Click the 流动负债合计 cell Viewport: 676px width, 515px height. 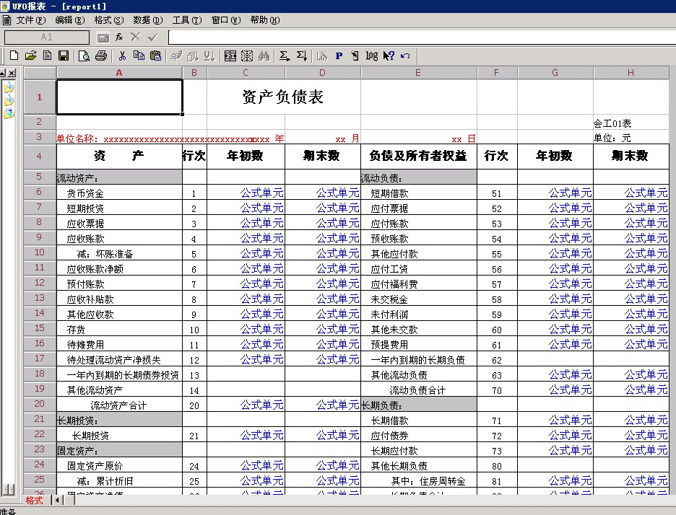417,390
